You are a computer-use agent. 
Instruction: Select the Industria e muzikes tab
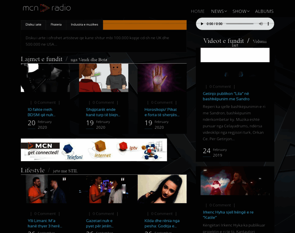(84, 24)
